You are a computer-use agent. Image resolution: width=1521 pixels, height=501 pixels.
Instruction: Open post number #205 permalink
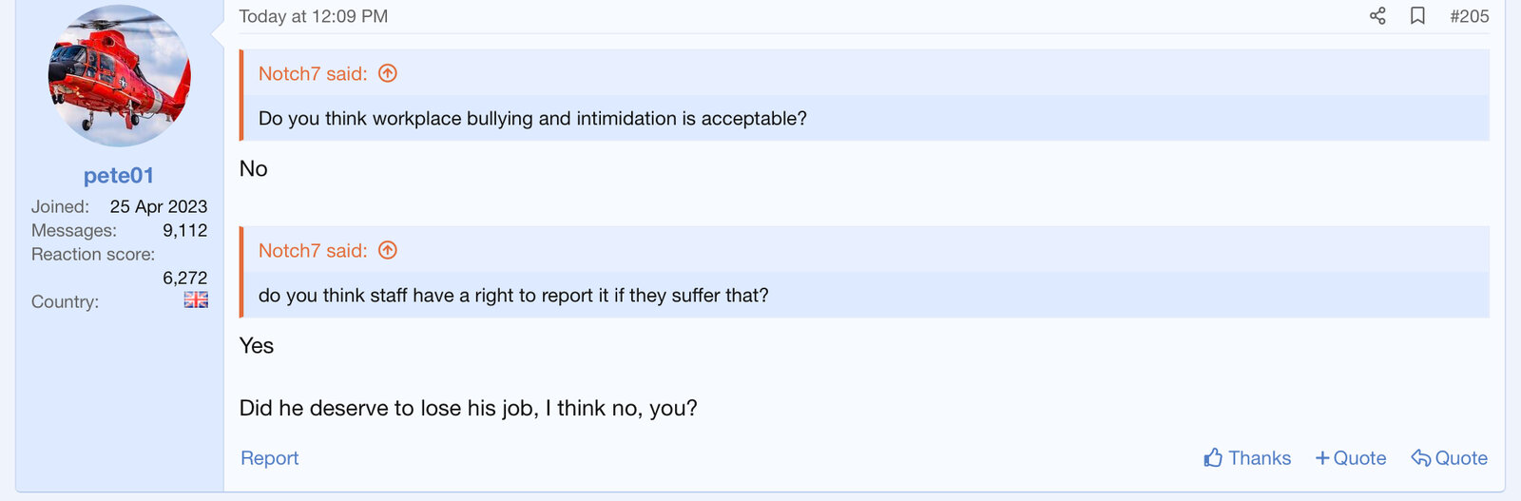click(x=1469, y=16)
